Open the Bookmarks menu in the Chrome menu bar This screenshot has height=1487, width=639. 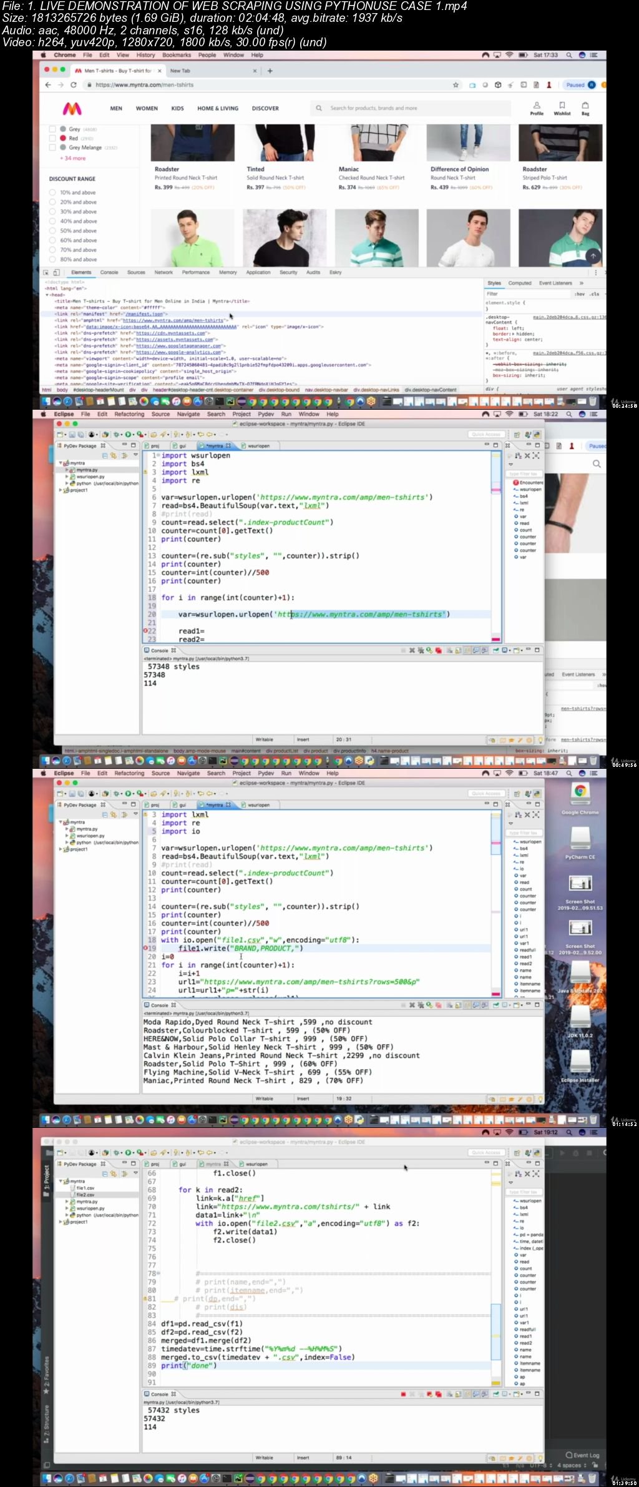[177, 55]
